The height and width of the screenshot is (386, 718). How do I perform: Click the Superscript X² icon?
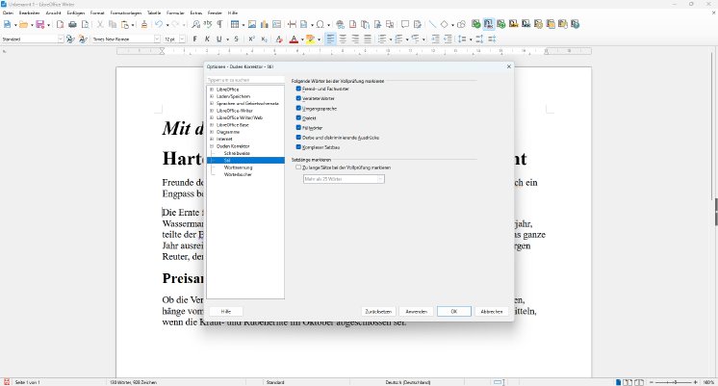point(251,39)
